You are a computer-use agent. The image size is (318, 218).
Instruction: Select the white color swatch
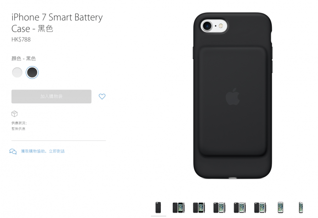click(x=17, y=73)
